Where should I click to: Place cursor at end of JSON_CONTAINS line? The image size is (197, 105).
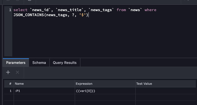click(88, 15)
